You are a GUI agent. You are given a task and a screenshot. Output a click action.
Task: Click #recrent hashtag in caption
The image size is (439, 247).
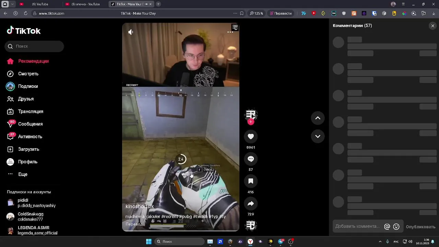[169, 216]
